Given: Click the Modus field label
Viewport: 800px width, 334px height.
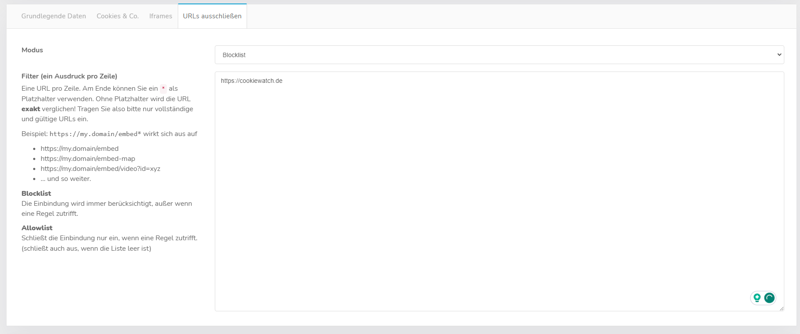Looking at the screenshot, I should pos(32,50).
